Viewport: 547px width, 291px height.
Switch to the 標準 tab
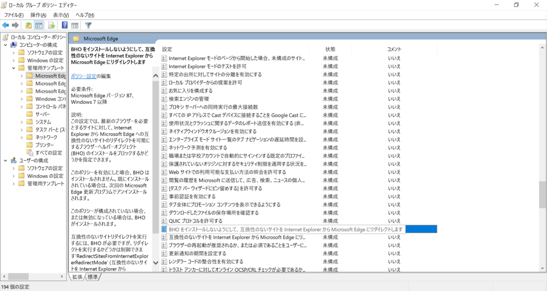click(x=92, y=277)
